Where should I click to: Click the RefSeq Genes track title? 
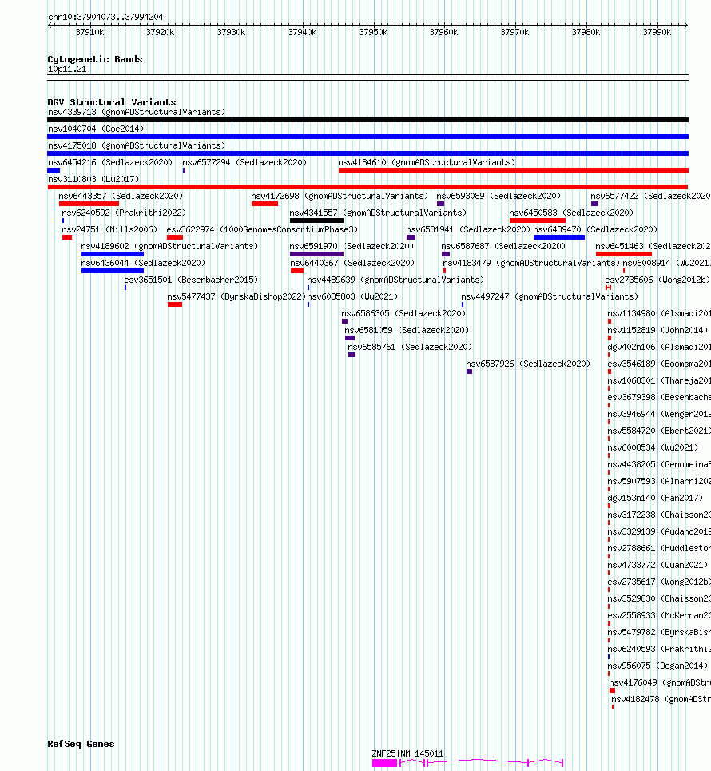coord(81,744)
